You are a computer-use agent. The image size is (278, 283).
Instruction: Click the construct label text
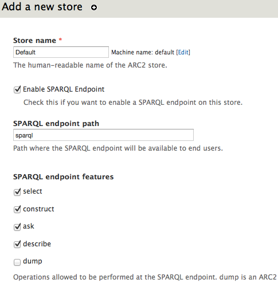pyautogui.click(x=38, y=209)
